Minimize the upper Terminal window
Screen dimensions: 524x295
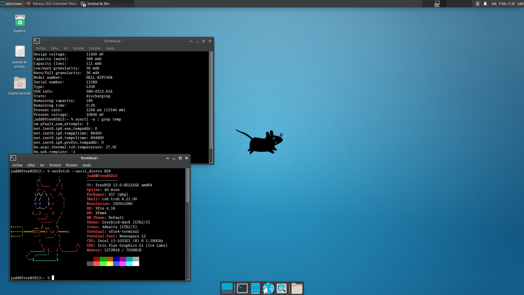click(197, 41)
